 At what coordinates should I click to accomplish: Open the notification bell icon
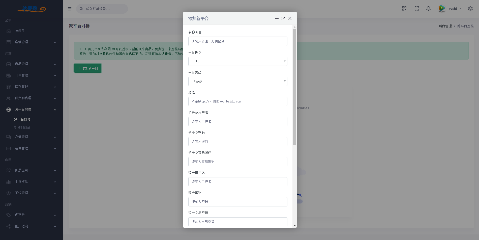[428, 9]
